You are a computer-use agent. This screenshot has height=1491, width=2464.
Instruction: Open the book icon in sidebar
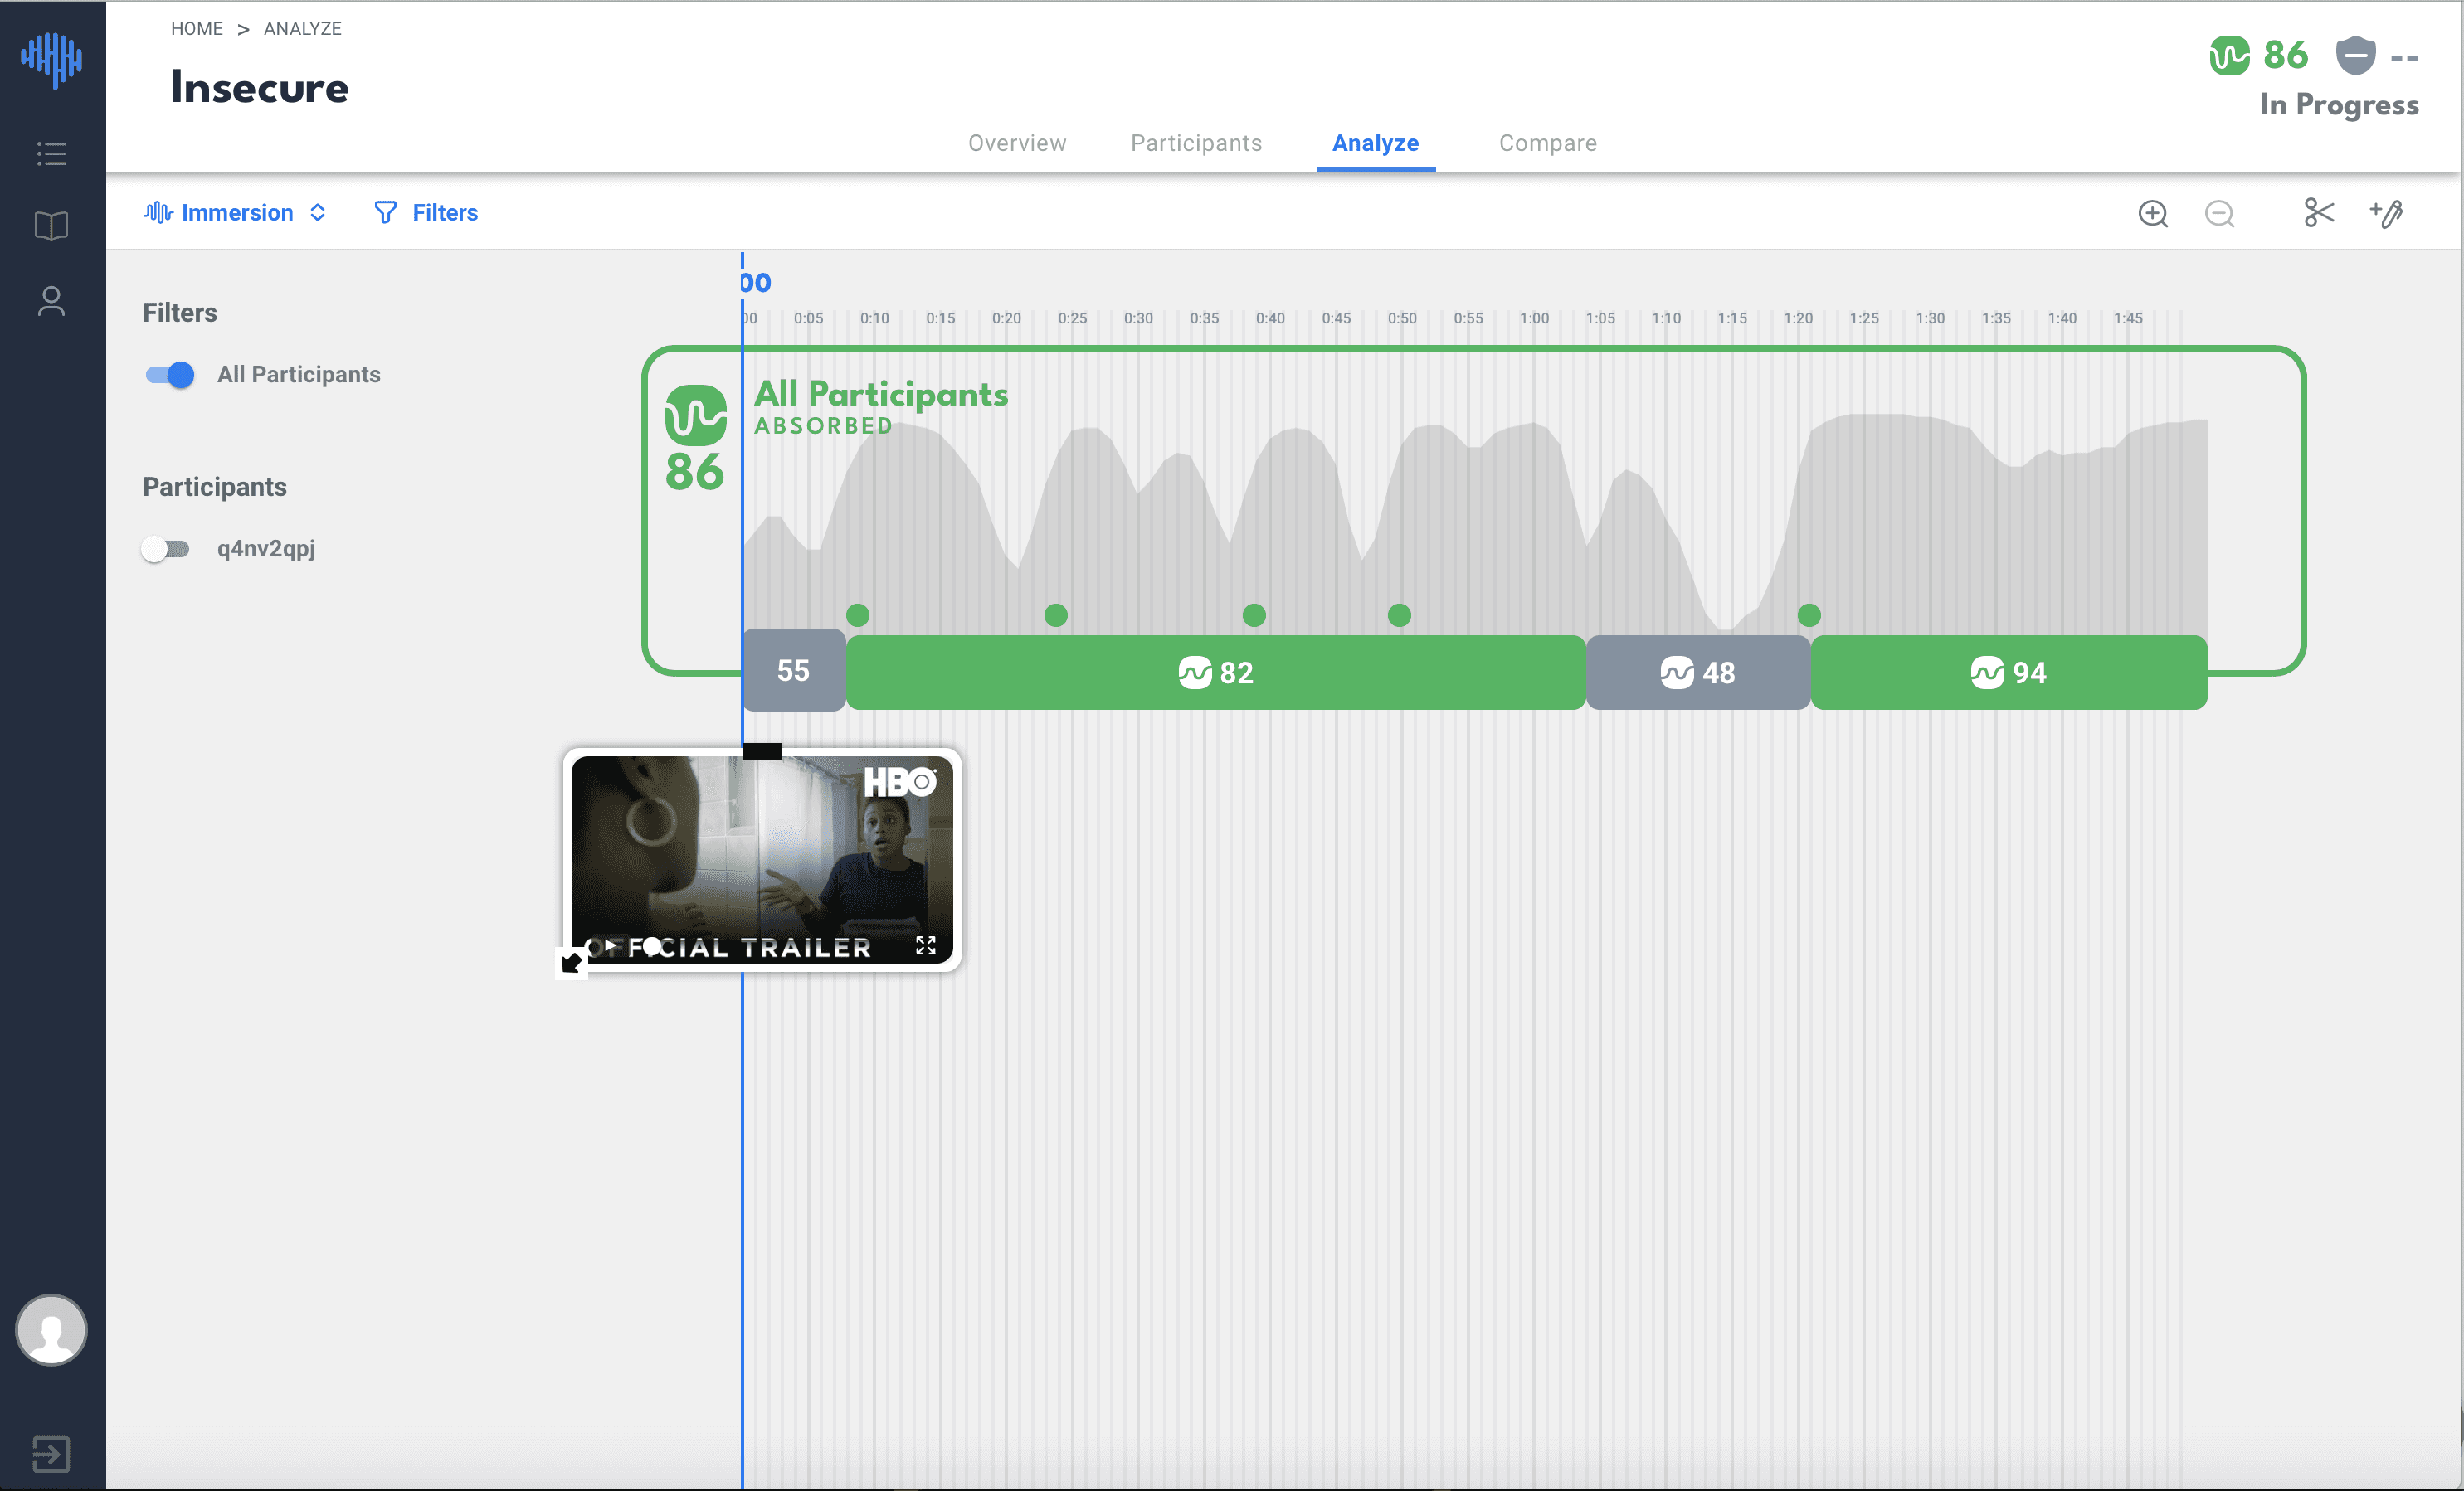coord(51,226)
